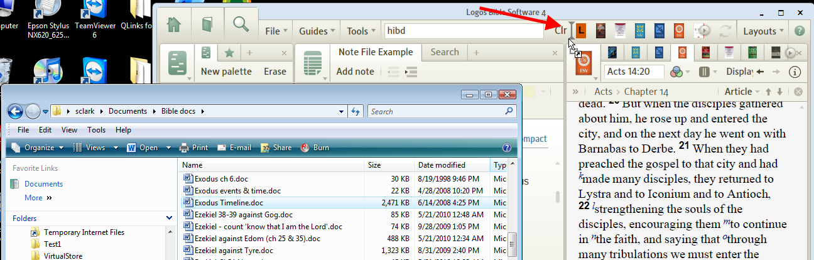
Task: Switch to the Note File Example tab
Action: 376,52
